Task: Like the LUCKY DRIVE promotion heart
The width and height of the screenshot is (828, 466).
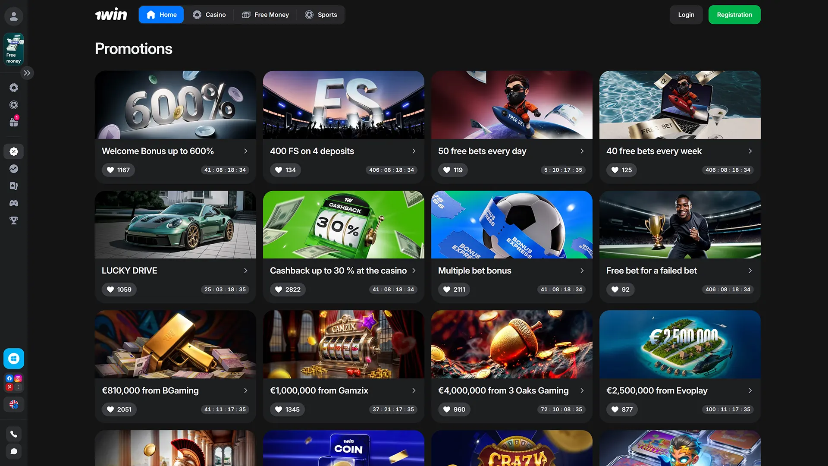Action: [x=110, y=290]
